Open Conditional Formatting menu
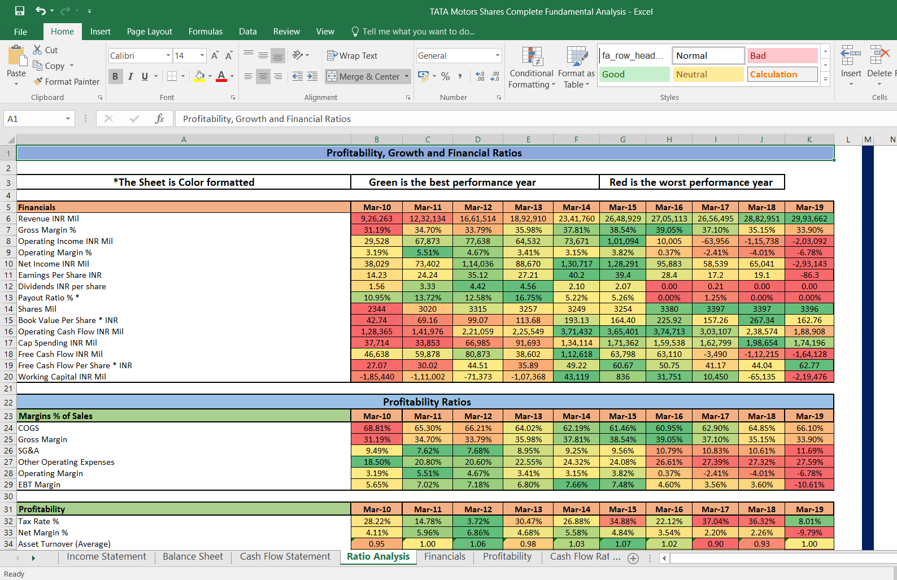897x580 pixels. point(532,67)
